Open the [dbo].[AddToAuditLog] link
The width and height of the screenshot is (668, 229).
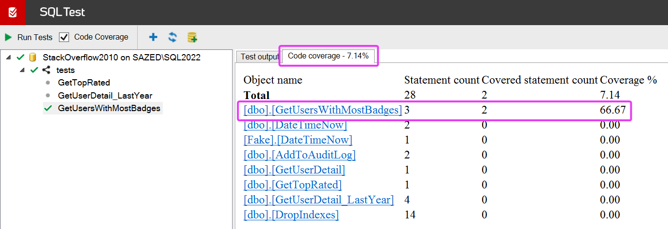(x=299, y=155)
